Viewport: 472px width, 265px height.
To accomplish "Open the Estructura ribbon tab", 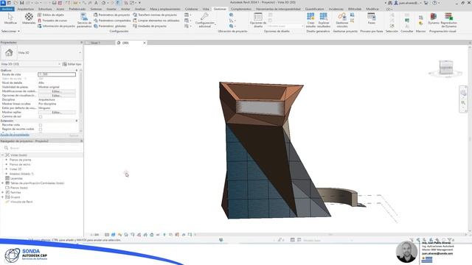I will (45, 9).
